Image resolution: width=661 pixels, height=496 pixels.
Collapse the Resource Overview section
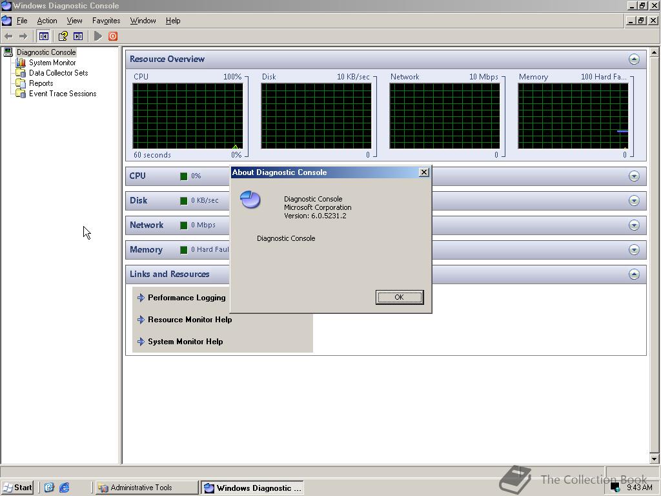pyautogui.click(x=634, y=59)
